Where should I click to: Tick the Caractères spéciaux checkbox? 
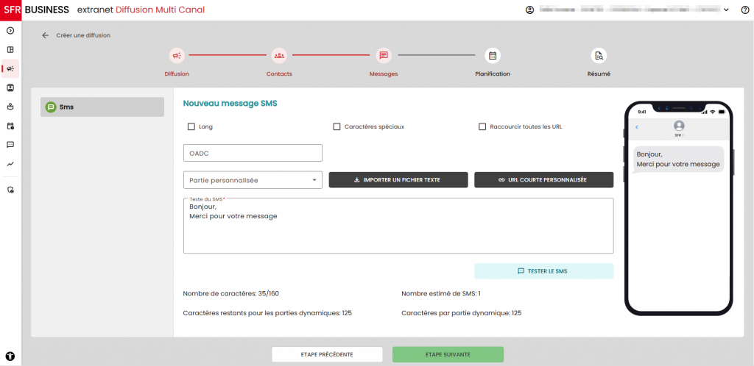click(337, 126)
